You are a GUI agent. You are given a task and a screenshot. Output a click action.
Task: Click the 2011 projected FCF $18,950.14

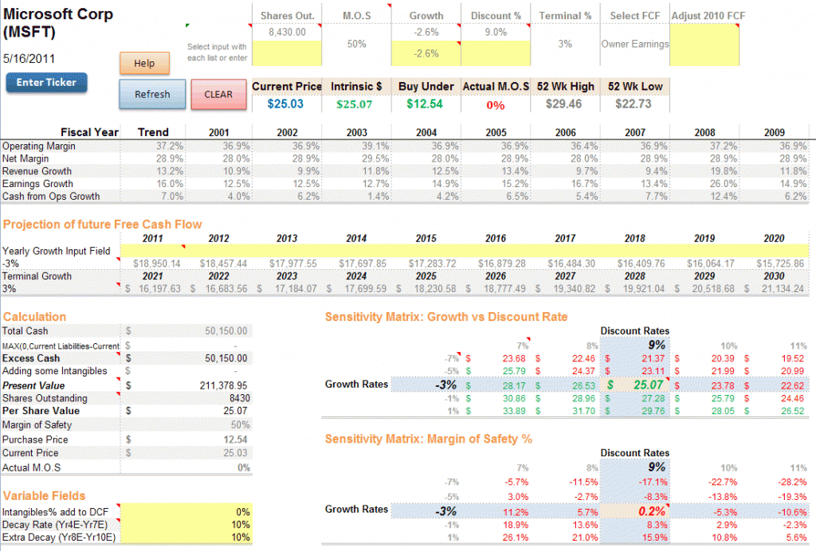[x=157, y=264]
